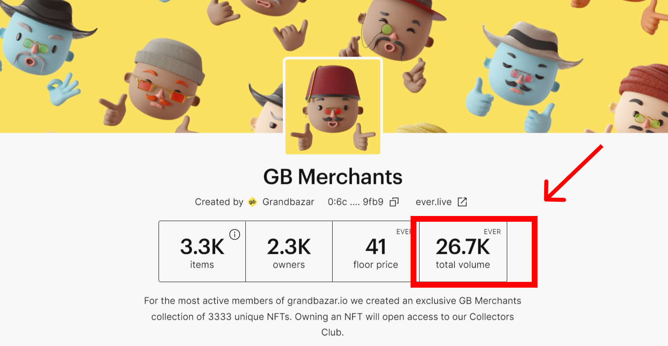Click the EVER label above total volume
The height and width of the screenshot is (346, 668).
(x=492, y=232)
